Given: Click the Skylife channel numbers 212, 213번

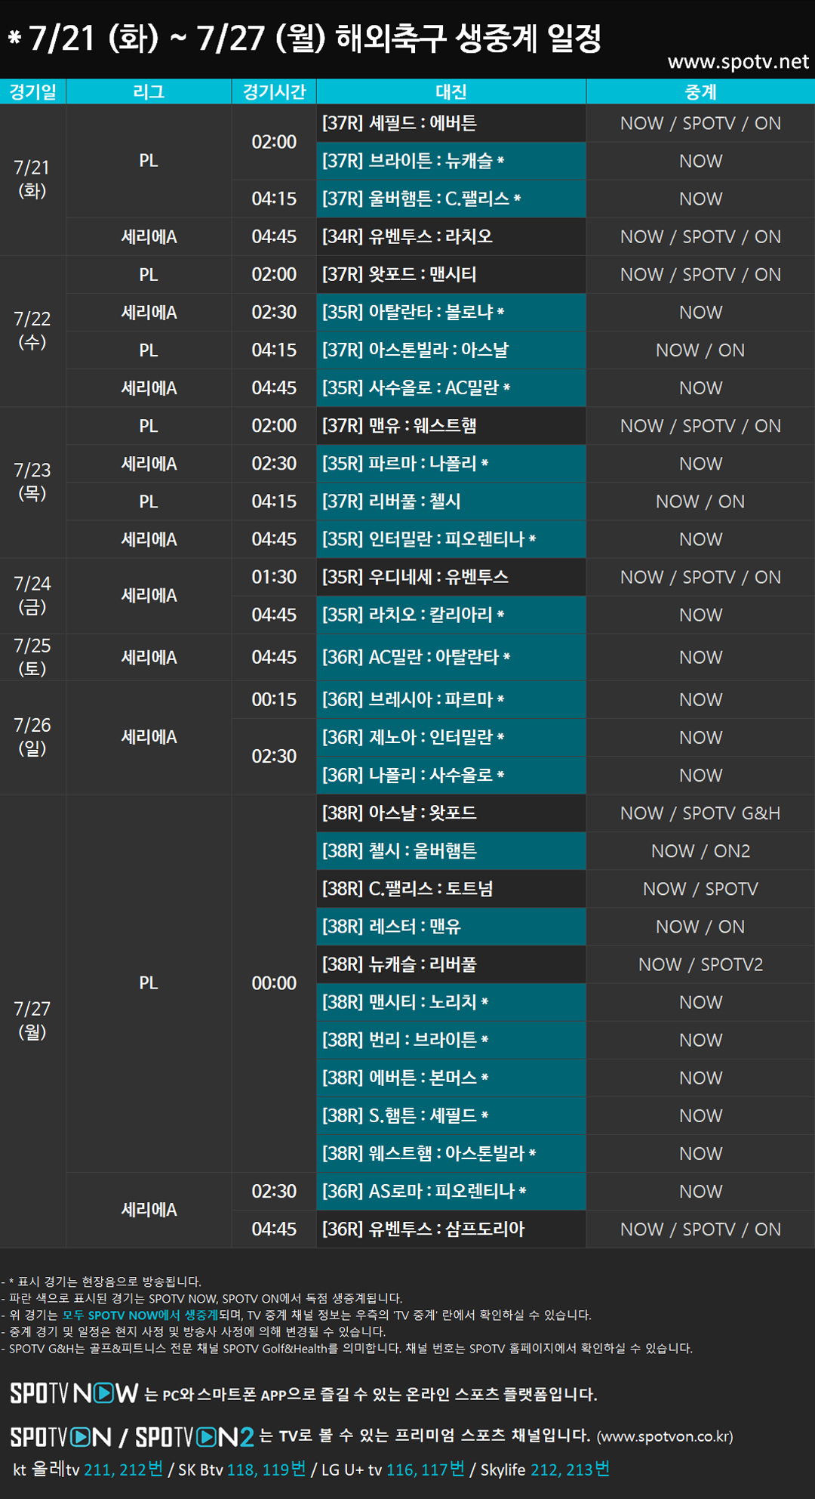Looking at the screenshot, I should pyautogui.click(x=570, y=1470).
